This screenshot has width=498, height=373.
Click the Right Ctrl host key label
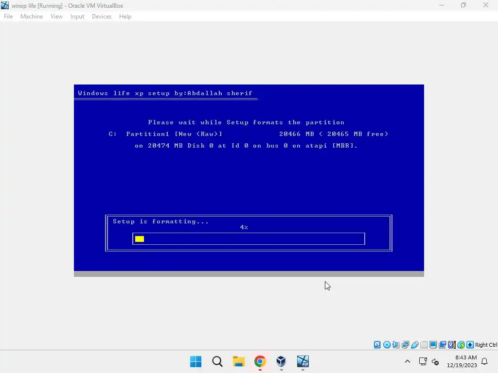pyautogui.click(x=486, y=345)
